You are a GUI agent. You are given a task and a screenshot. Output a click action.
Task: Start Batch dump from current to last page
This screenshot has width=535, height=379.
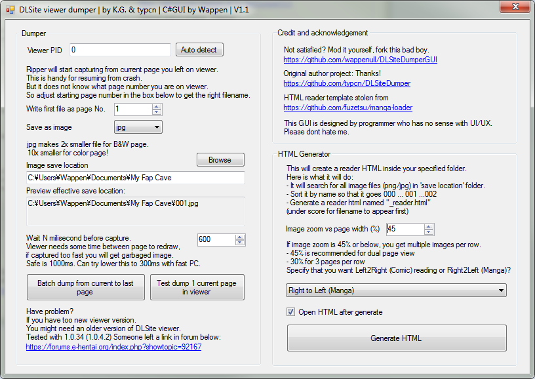[86, 287]
